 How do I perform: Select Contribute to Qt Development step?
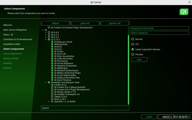tap(18, 39)
